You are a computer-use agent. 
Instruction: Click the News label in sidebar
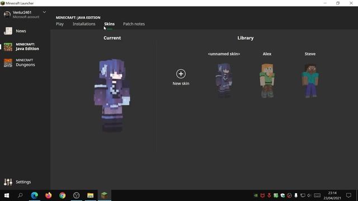pyautogui.click(x=21, y=31)
